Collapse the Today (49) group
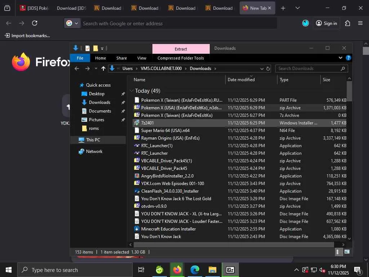 pos(132,91)
